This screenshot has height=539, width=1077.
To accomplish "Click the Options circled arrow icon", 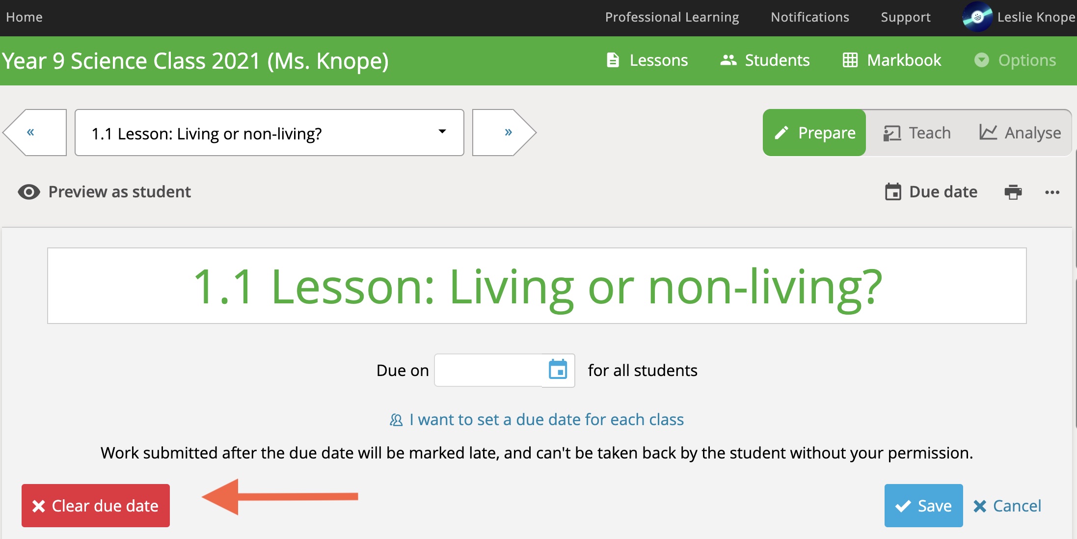I will click(x=982, y=60).
